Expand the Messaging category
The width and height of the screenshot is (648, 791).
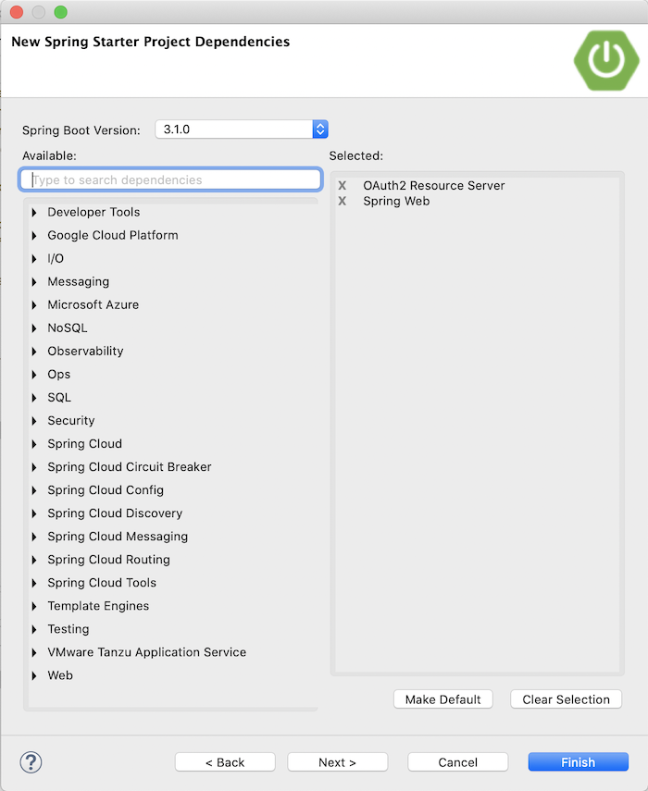pyautogui.click(x=34, y=282)
